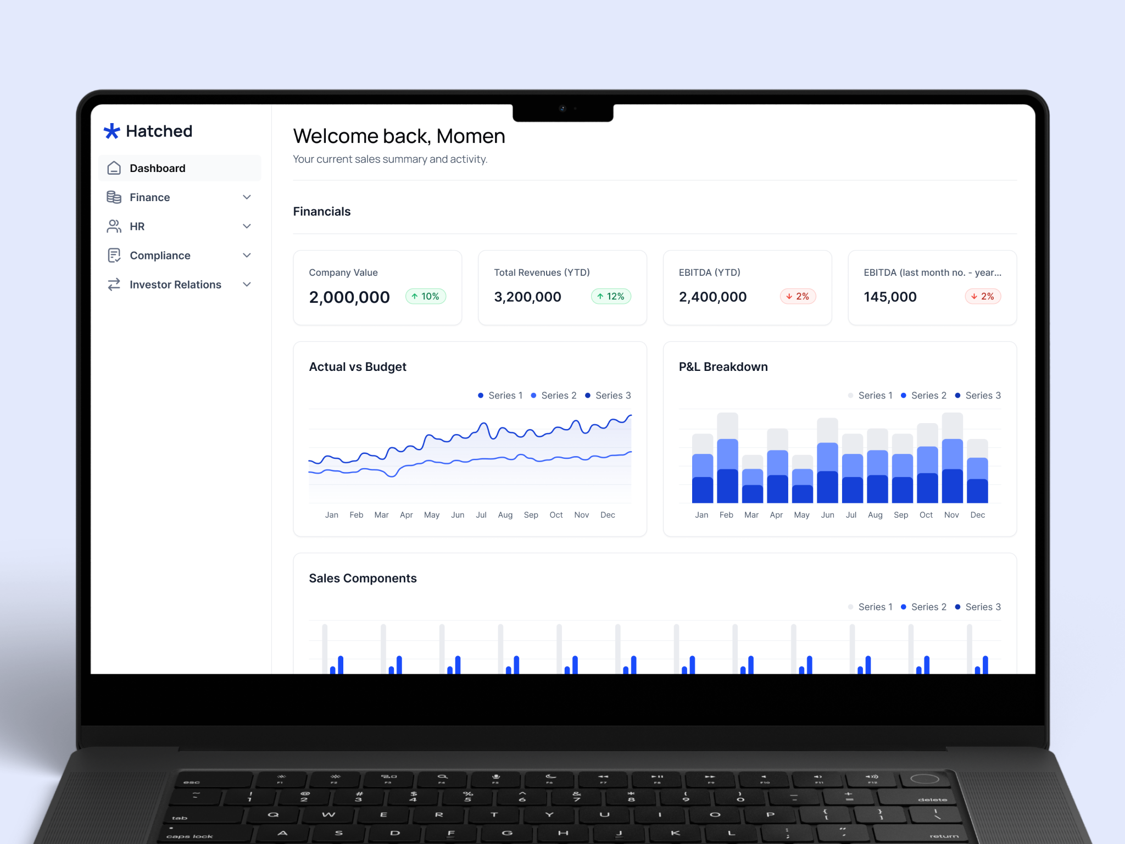Expand the HR section
The height and width of the screenshot is (844, 1125).
(247, 226)
